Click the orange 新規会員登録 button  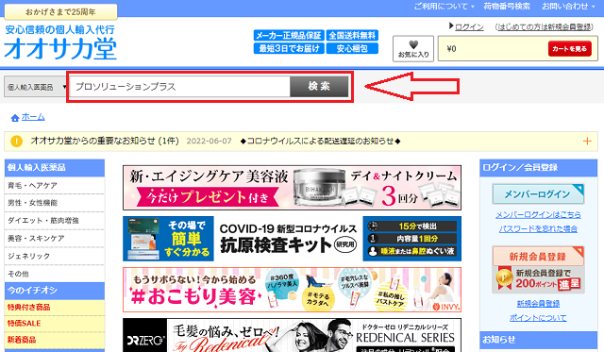tap(538, 256)
